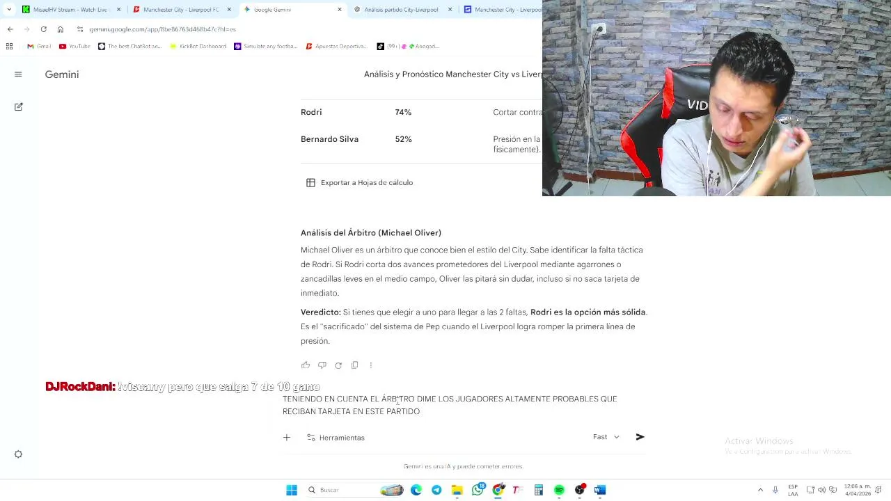Open the Herramientas tools menu
Viewport: 891px width, 501px height.
tap(336, 438)
